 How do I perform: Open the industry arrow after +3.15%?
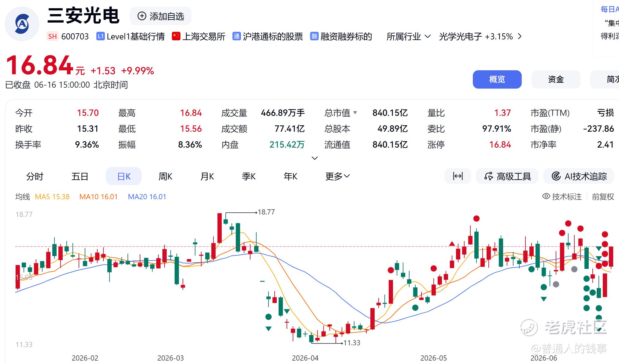519,36
